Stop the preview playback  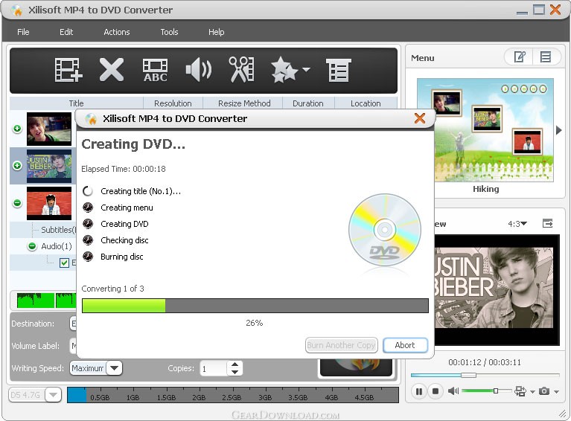[436, 391]
